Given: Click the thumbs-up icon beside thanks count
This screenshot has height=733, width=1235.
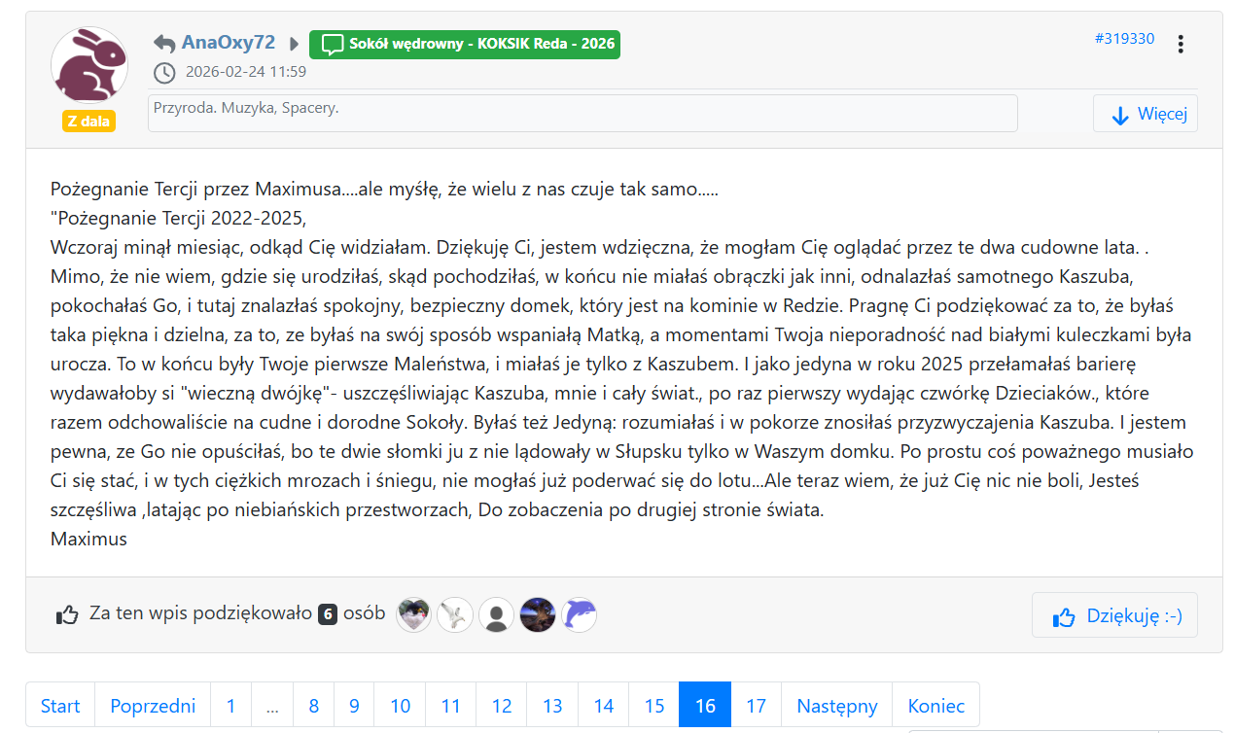Looking at the screenshot, I should pos(67,614).
